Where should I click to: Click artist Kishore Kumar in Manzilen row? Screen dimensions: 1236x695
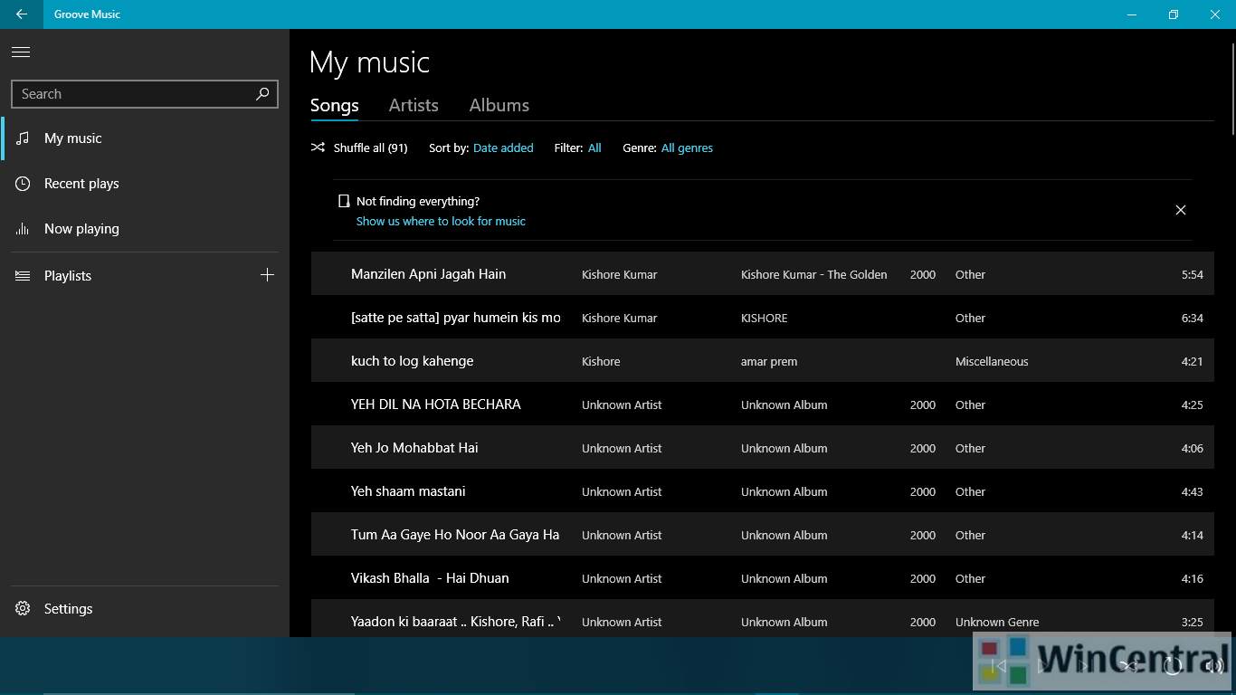click(620, 275)
